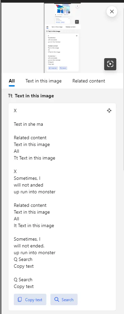
Task: Copy the extracted text
Action: point(30,299)
